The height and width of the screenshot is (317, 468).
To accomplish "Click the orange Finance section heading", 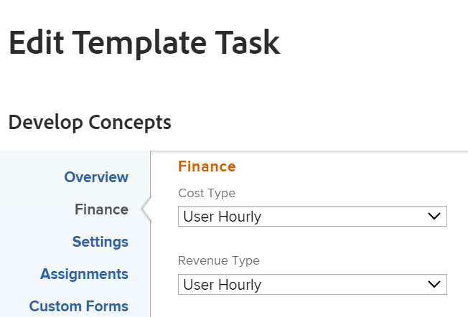I will [207, 167].
